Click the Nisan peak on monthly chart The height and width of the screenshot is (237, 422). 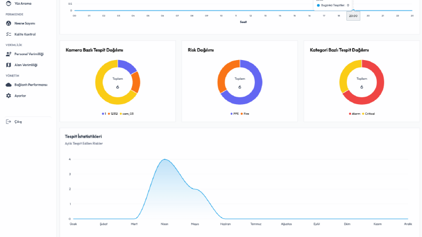165,159
